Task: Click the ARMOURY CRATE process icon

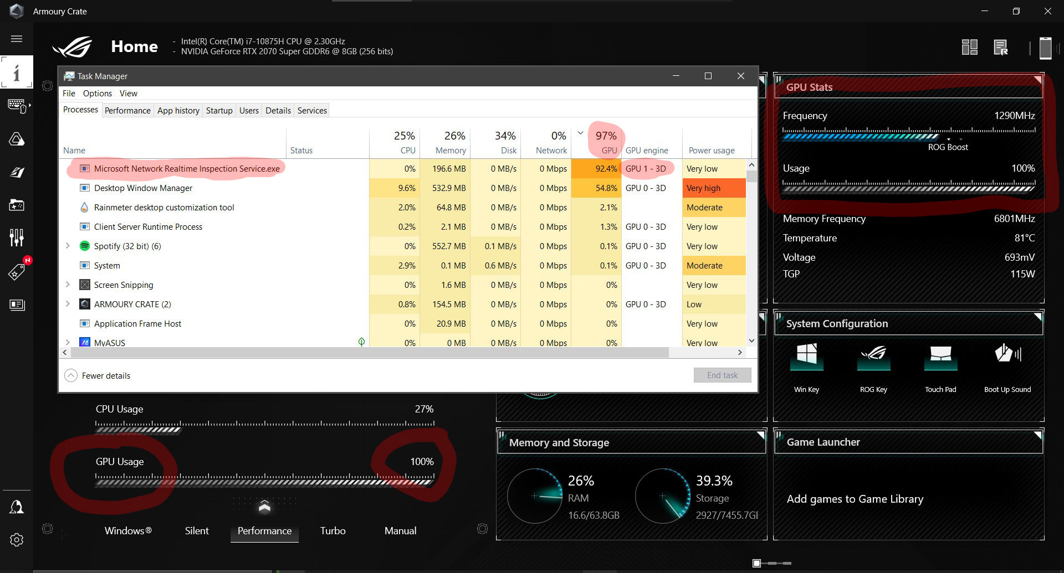Action: (x=84, y=304)
